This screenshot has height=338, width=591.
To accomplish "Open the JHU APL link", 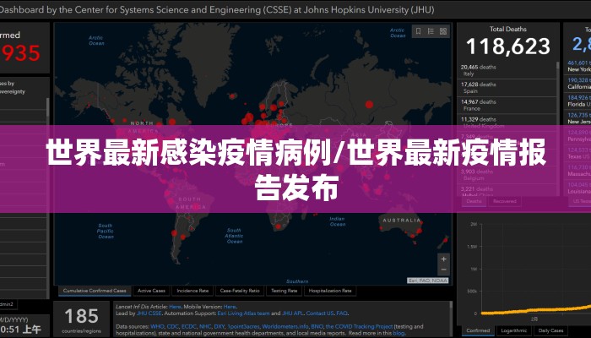I will 292,313.
